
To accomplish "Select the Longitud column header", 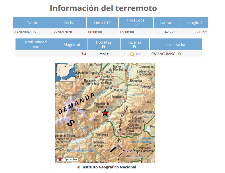I will coord(194,23).
